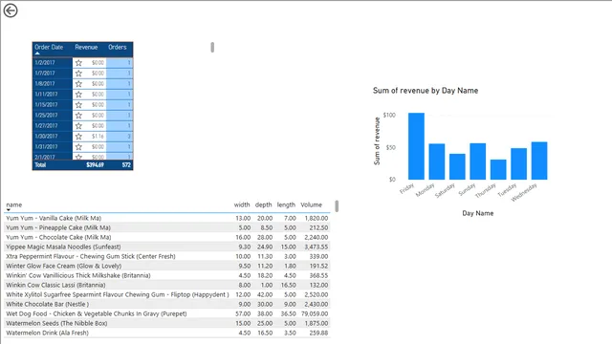Sort product table by name header

click(14, 204)
